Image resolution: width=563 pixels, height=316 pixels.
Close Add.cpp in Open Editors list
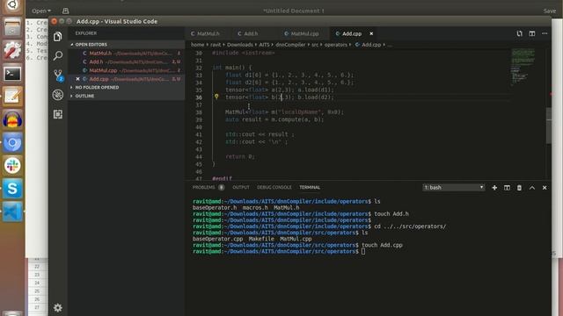coord(78,79)
